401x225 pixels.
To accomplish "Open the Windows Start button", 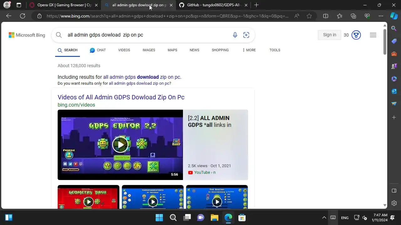I will [159, 217].
